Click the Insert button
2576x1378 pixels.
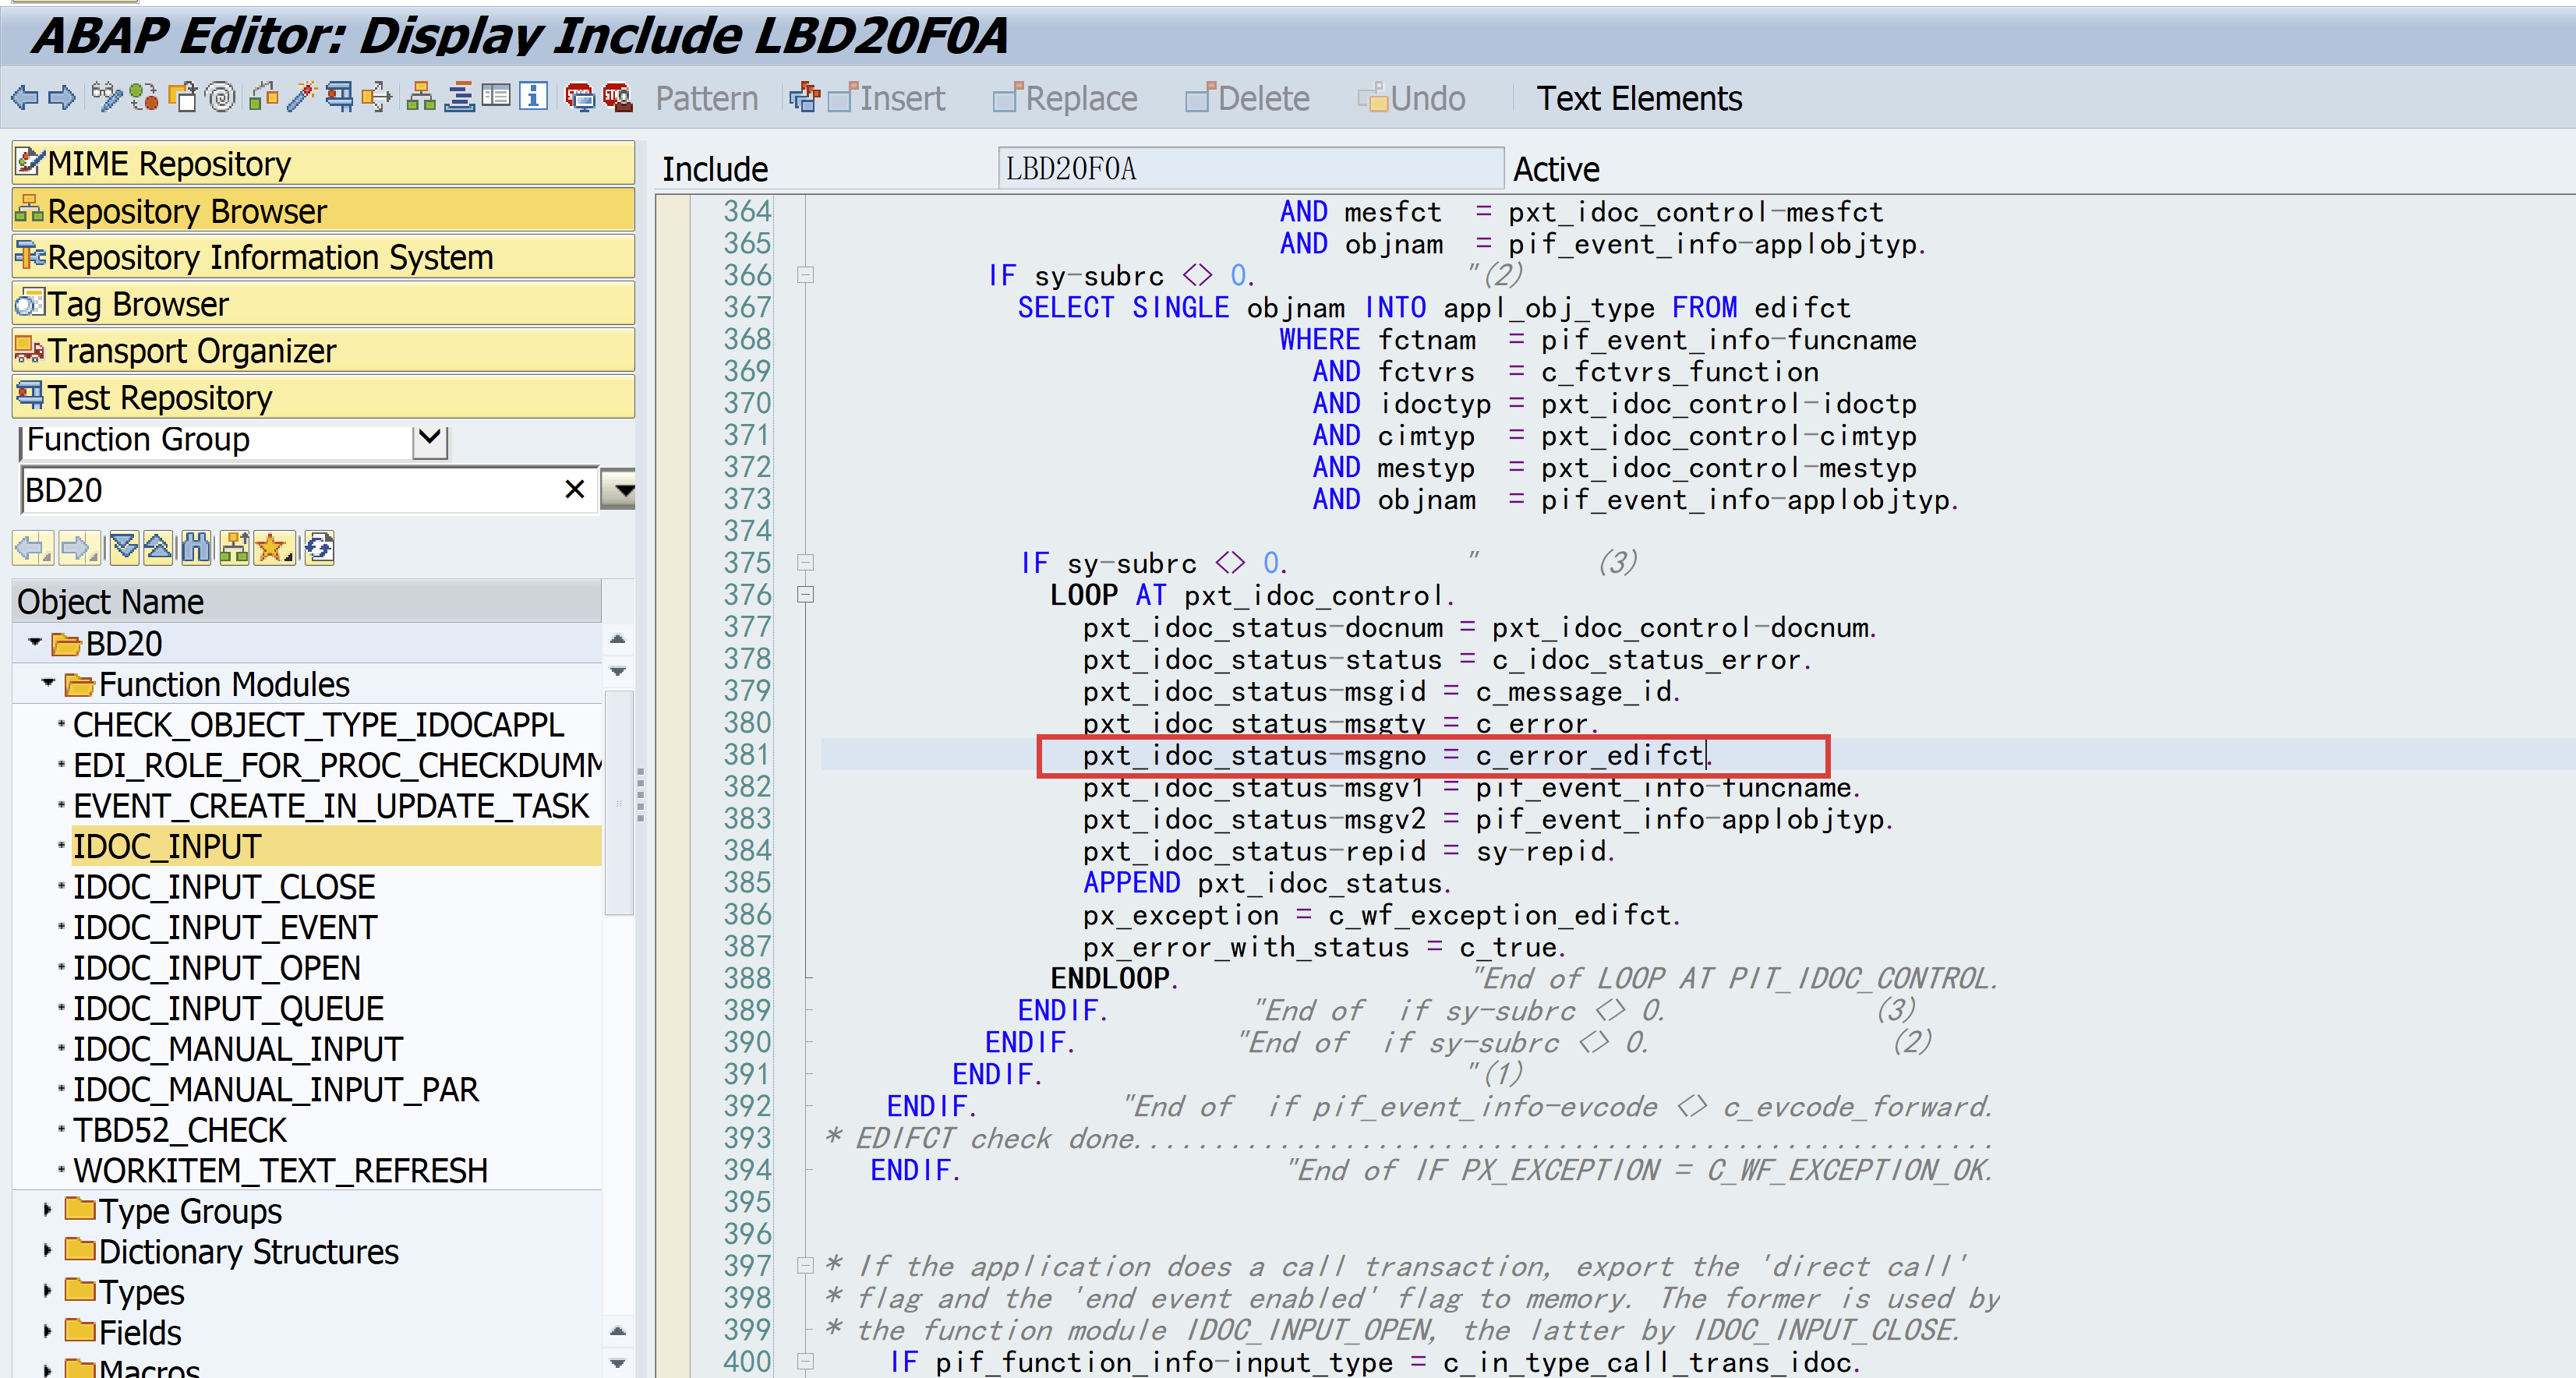click(887, 98)
